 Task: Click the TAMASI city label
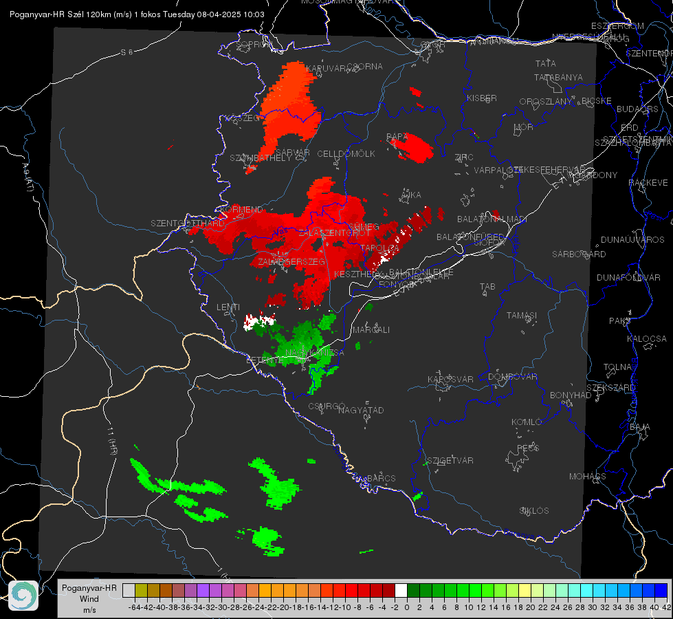coord(522,315)
